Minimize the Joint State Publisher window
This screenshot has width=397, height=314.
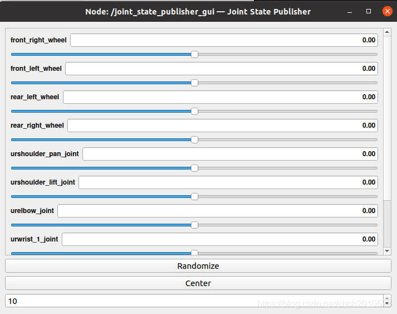click(x=350, y=12)
